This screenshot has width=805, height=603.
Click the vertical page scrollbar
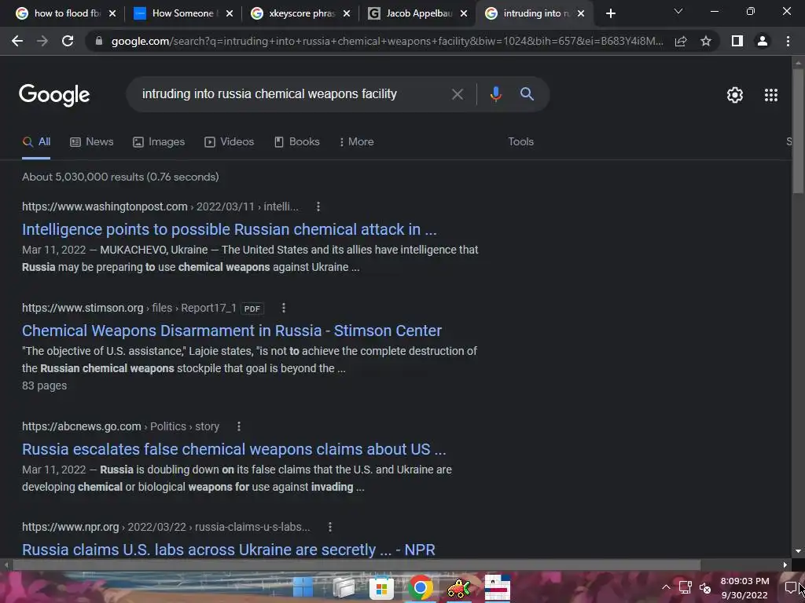point(798,131)
